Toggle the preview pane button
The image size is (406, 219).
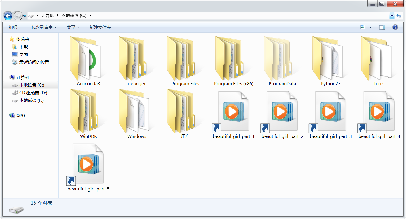[x=382, y=27]
